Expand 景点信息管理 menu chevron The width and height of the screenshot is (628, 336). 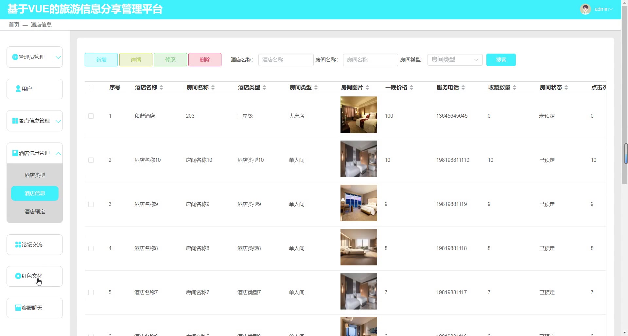58,121
